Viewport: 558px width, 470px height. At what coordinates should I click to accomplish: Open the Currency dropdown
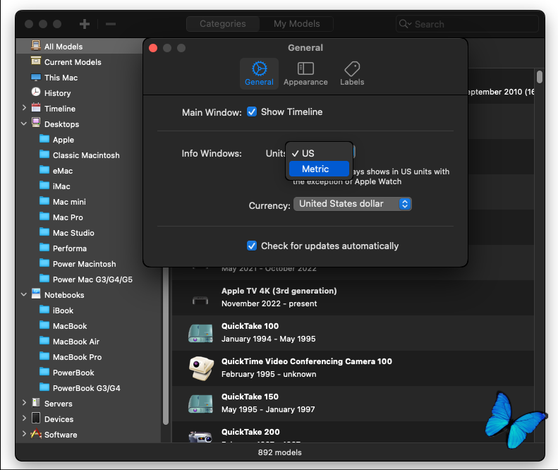(x=352, y=204)
